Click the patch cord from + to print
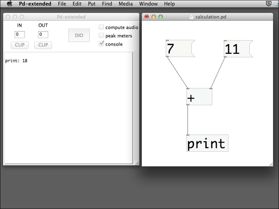The height and width of the screenshot is (209, 279). [x=188, y=120]
